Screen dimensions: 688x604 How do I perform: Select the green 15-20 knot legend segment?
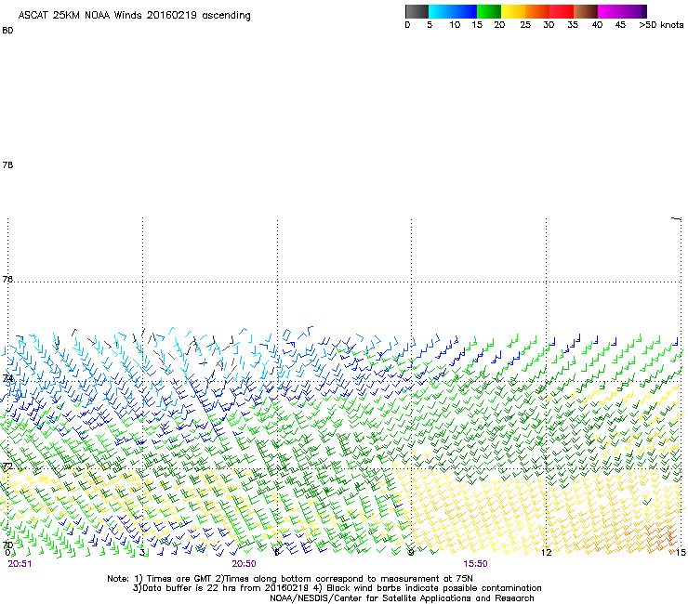[x=489, y=11]
